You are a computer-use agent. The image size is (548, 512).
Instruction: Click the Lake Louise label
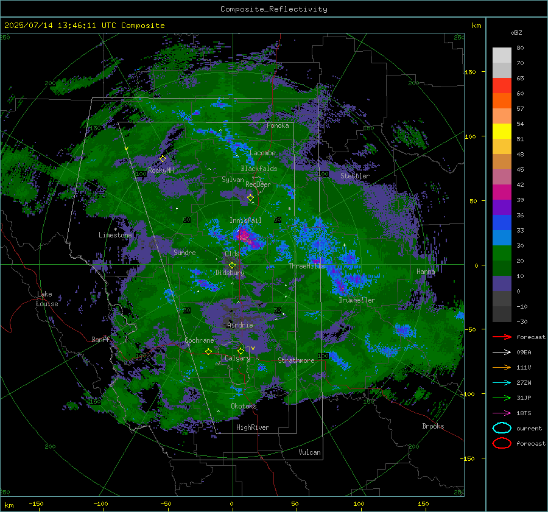(47, 299)
